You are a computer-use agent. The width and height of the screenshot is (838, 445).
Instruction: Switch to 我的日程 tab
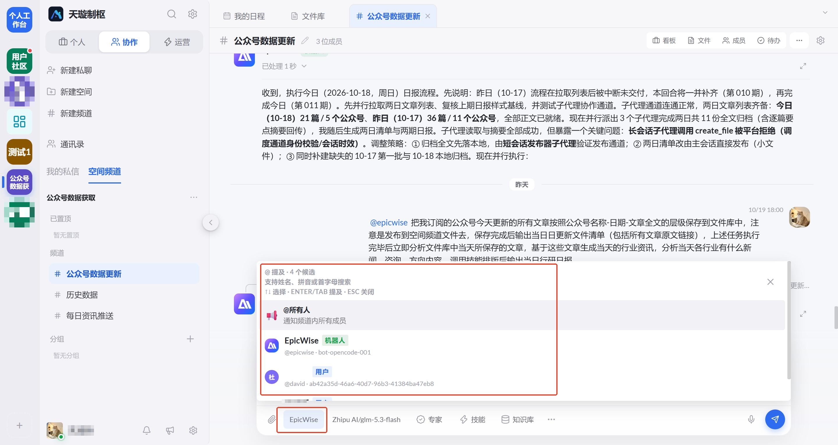pos(244,16)
